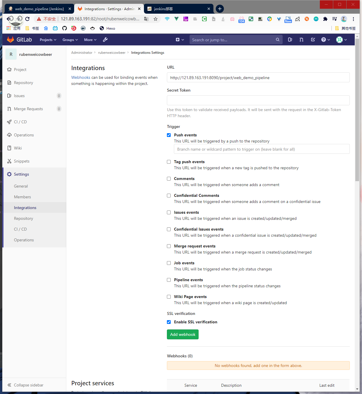This screenshot has width=362, height=394.
Task: Open the To-Do list checkmark icon
Action: point(313,40)
